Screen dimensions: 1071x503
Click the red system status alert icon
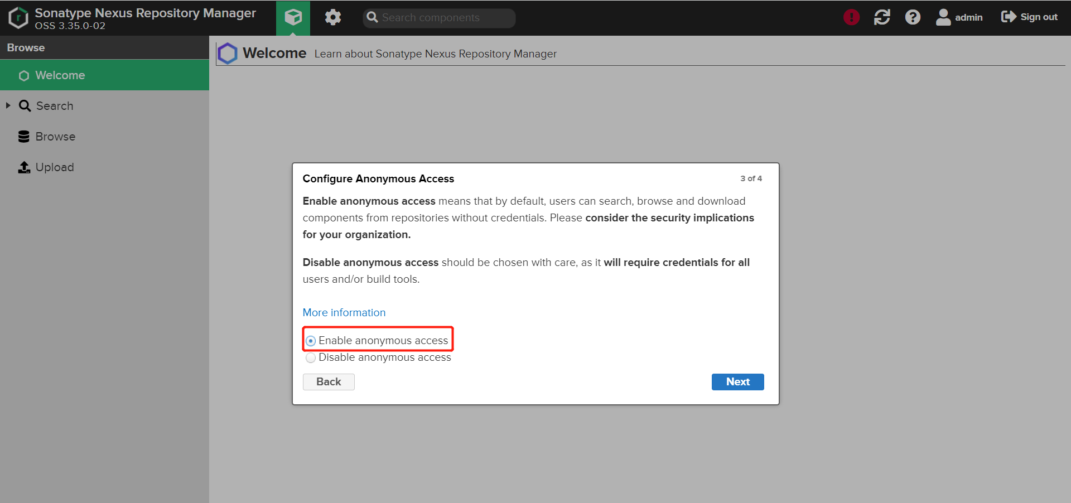point(851,17)
